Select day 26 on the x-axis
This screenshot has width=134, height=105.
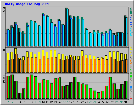[x=106, y=102]
